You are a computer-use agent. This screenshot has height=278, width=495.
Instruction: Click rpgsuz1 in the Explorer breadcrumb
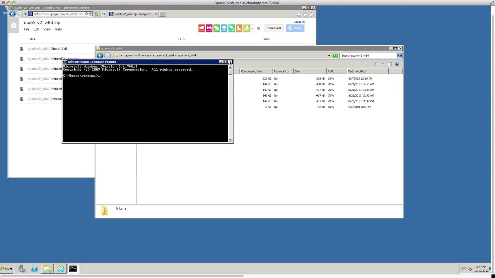tap(129, 56)
